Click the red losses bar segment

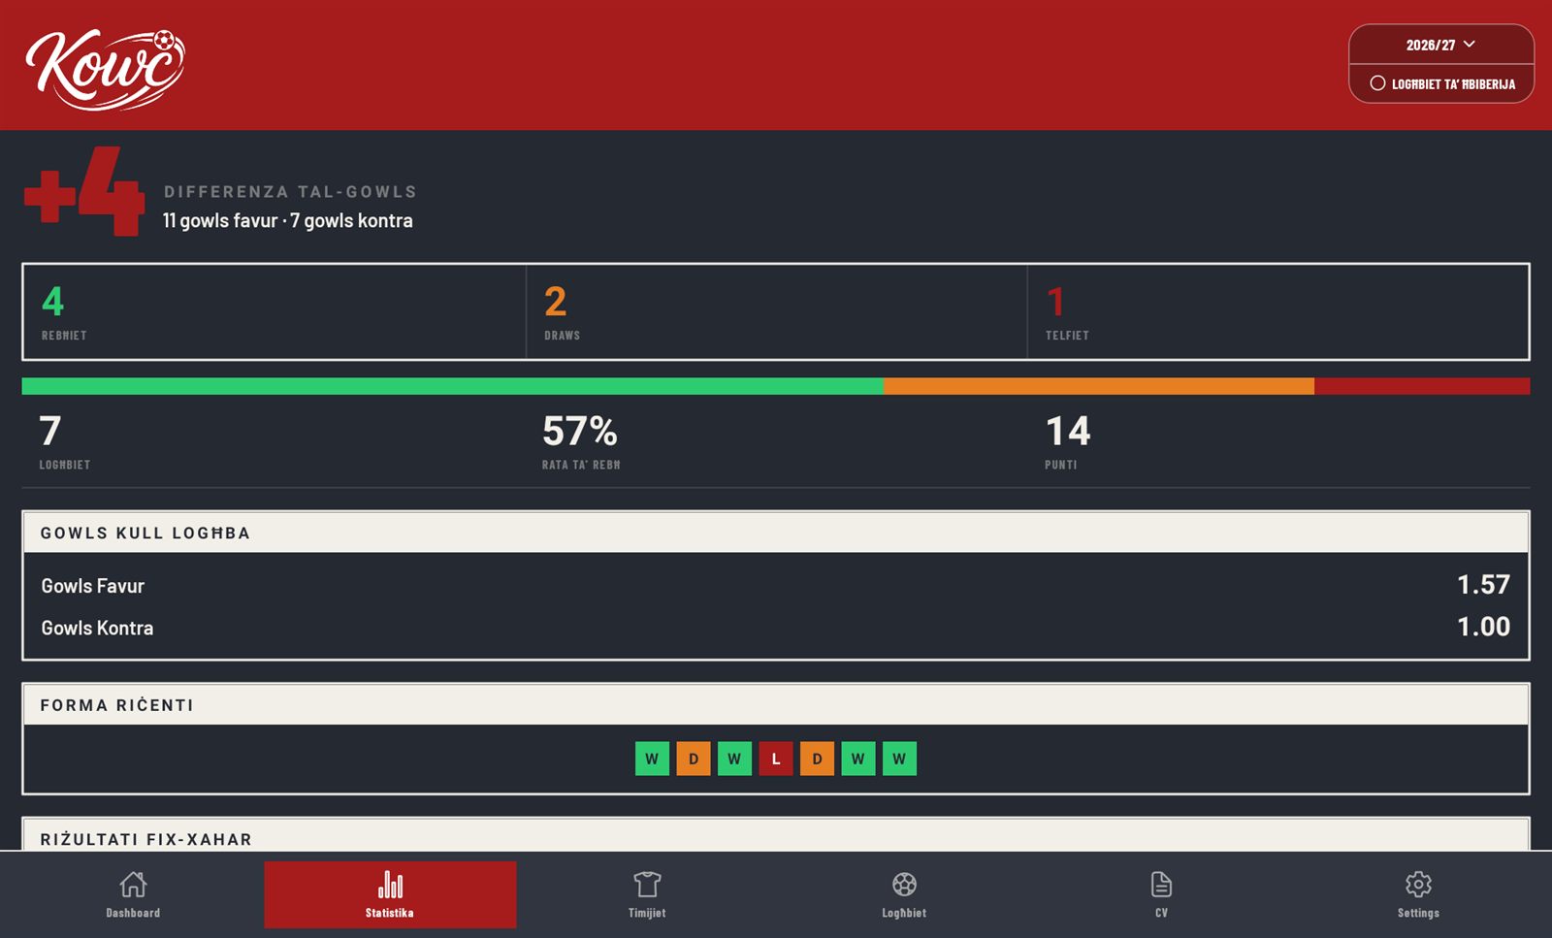pyautogui.click(x=1422, y=386)
